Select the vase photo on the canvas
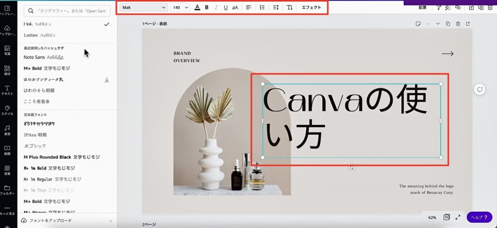 [232, 132]
